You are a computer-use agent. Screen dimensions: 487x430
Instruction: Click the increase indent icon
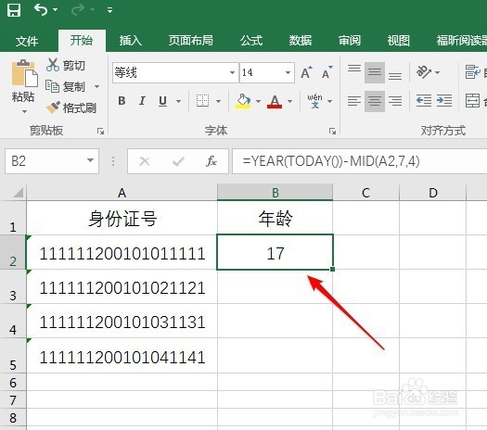(x=444, y=101)
